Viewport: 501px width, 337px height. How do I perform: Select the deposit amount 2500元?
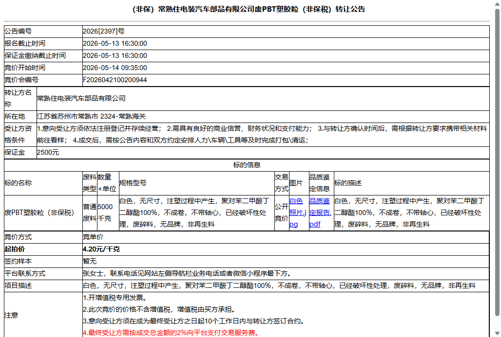(x=48, y=152)
